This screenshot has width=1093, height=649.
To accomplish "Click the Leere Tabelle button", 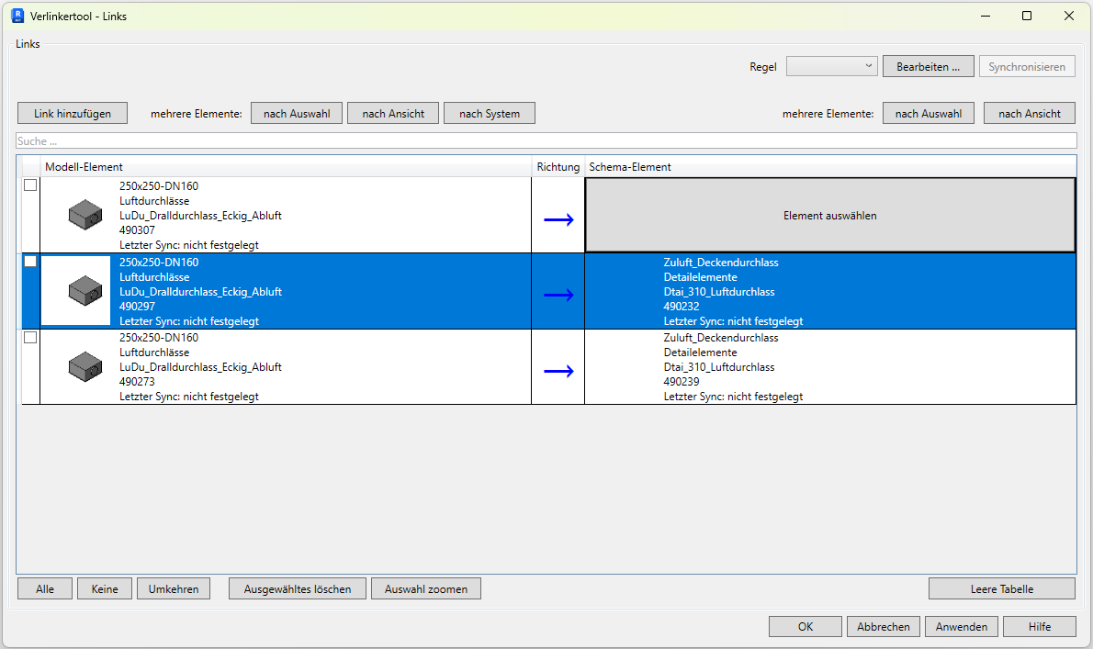I will [x=1001, y=588].
